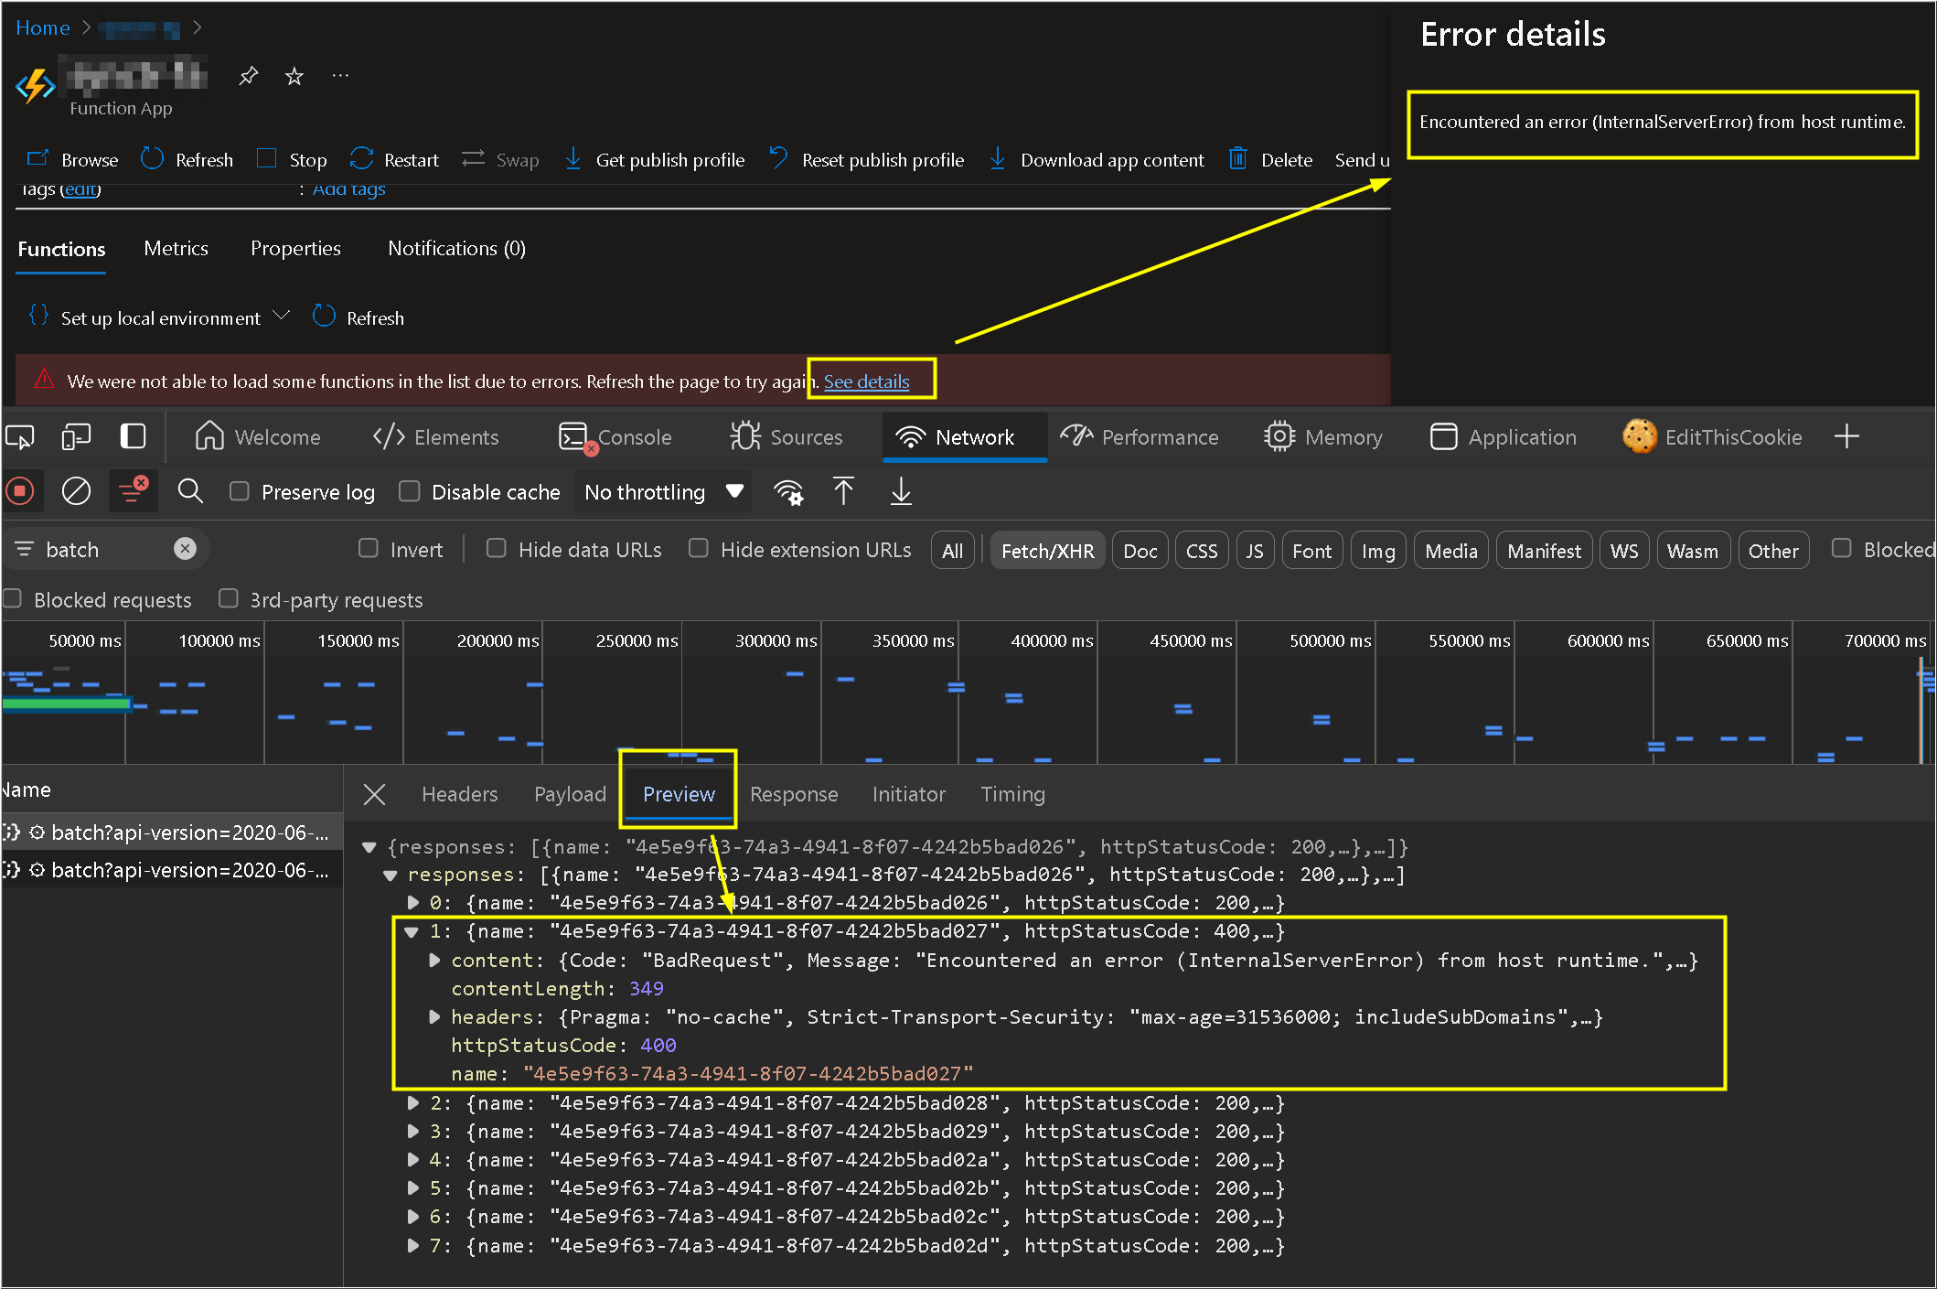
Task: Click the export HAR download arrow icon
Action: 901,492
